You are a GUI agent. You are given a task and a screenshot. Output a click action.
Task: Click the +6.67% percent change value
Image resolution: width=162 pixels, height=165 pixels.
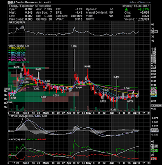pos(143,9)
